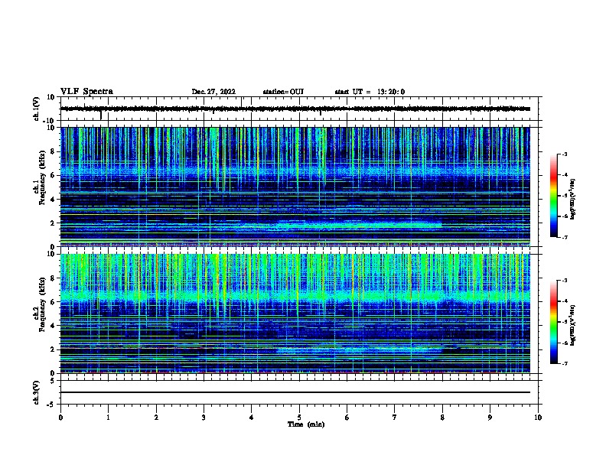The width and height of the screenshot is (606, 468).
Task: Click the ch.2 colorbar "log(PSD)" label
Action: tap(573, 325)
